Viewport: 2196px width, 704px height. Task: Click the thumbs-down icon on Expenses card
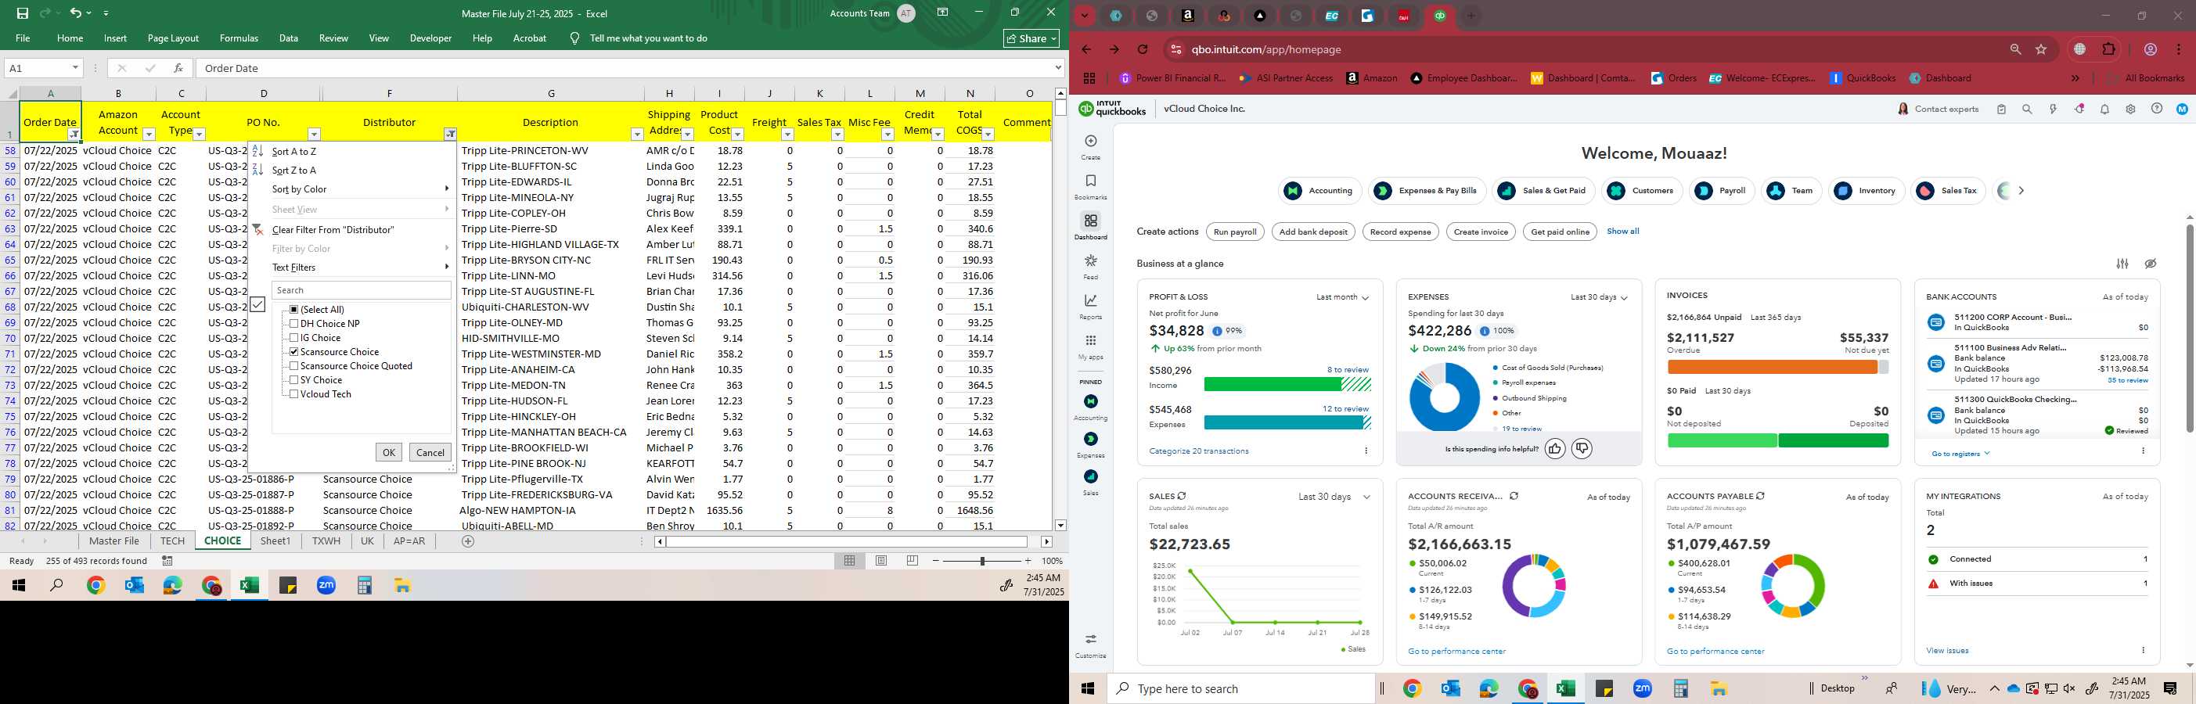1582,448
